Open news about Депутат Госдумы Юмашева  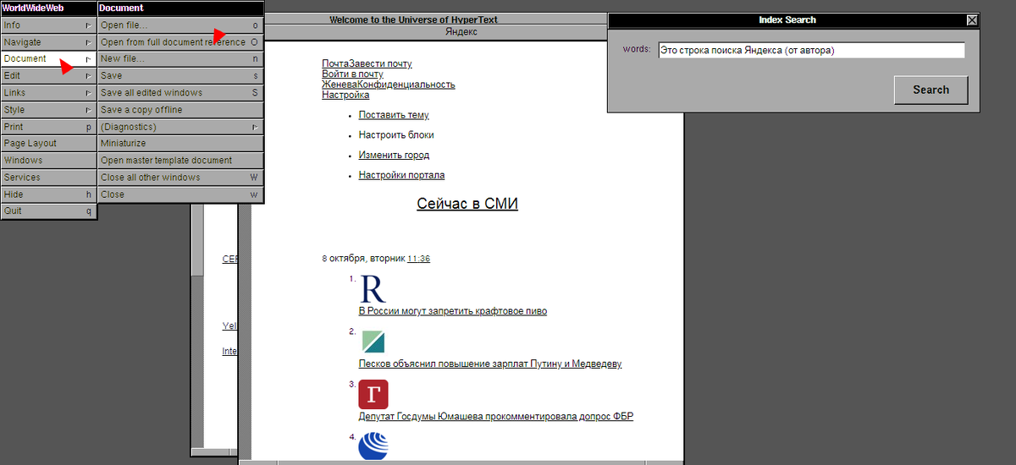pos(496,417)
